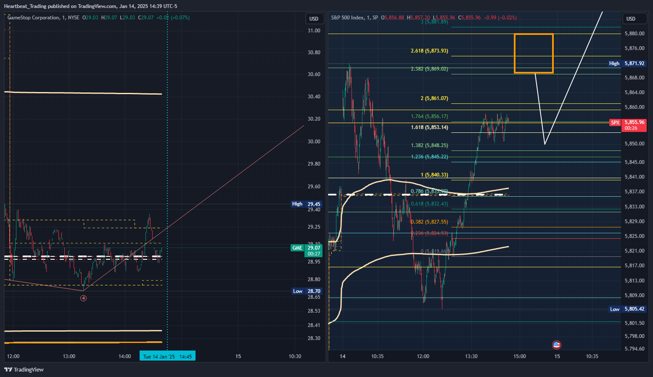
Task: Click the green GME price label 29.07
Action: coord(307,250)
